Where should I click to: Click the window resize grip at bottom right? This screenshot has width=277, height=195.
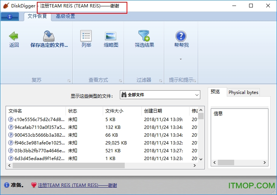point(274,192)
